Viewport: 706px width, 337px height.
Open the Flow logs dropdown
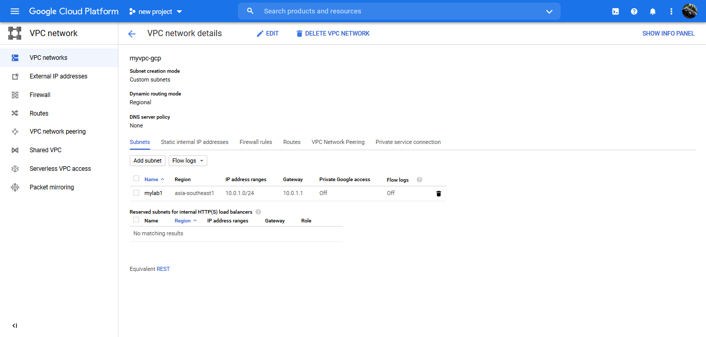click(x=188, y=161)
